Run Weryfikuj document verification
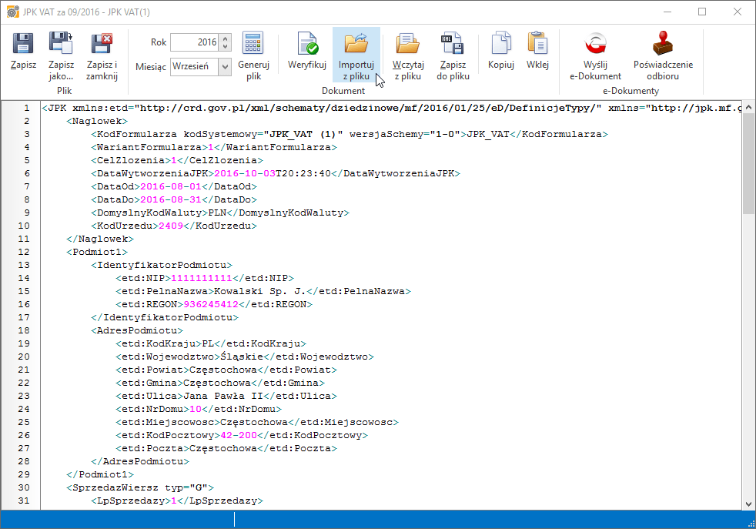The height and width of the screenshot is (529, 756). coord(307,45)
